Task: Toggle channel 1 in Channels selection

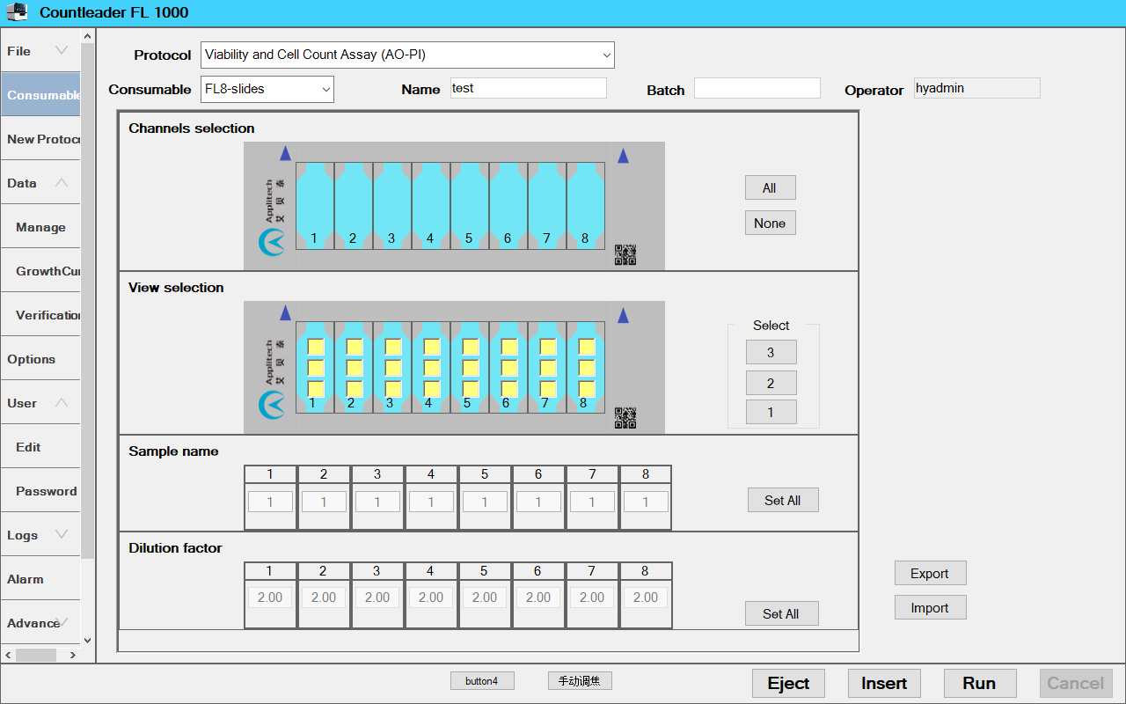Action: (x=314, y=205)
